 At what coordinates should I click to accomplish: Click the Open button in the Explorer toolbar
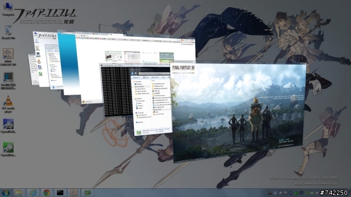click(146, 78)
